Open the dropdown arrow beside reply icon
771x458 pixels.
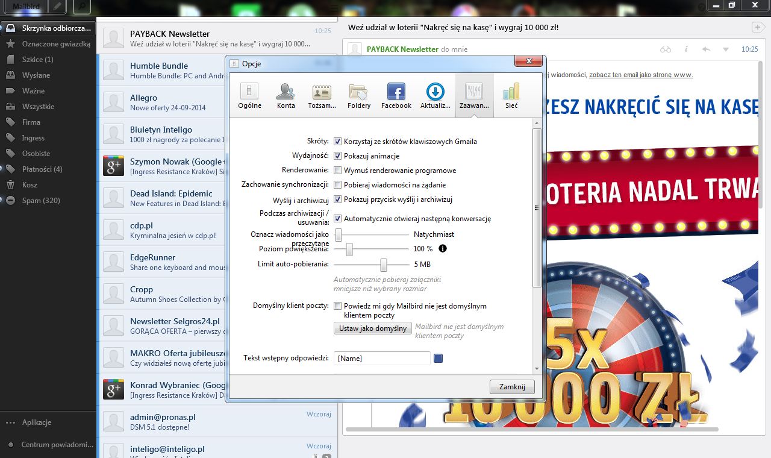click(725, 49)
